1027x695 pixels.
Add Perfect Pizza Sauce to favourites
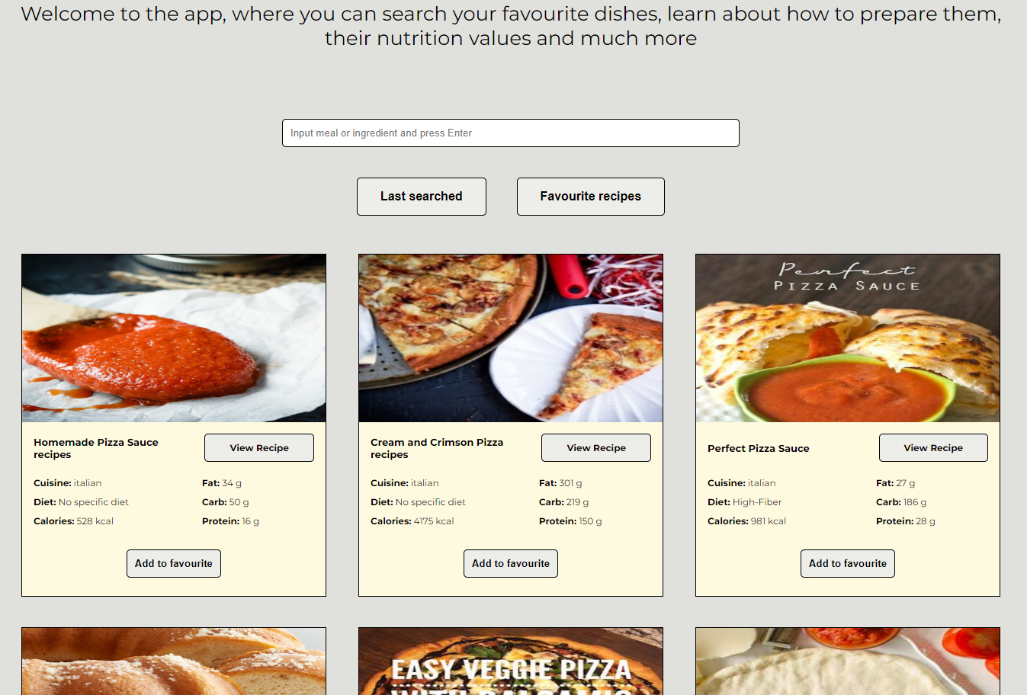tap(847, 563)
